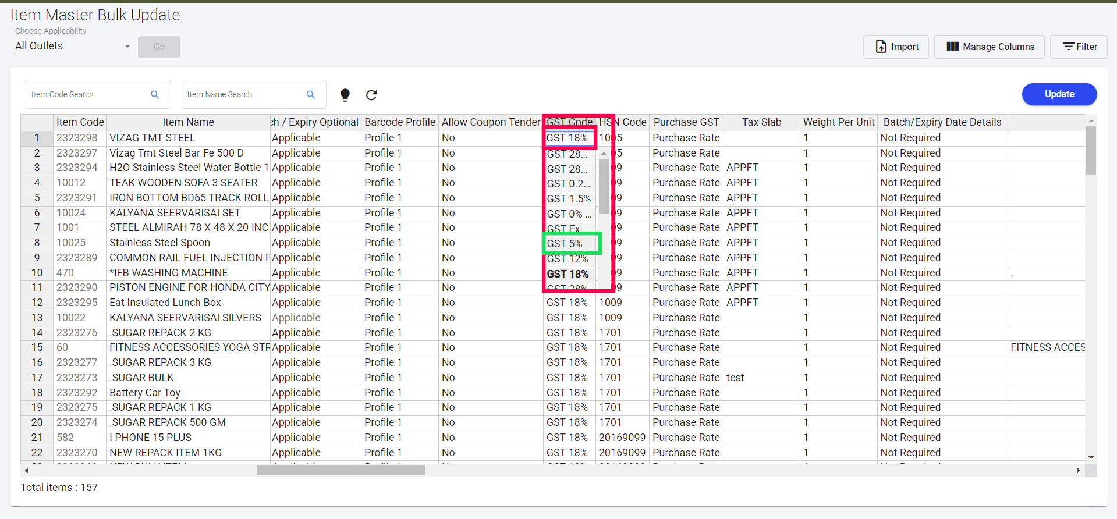
Task: Click the Item Code Search input field
Action: coord(87,94)
